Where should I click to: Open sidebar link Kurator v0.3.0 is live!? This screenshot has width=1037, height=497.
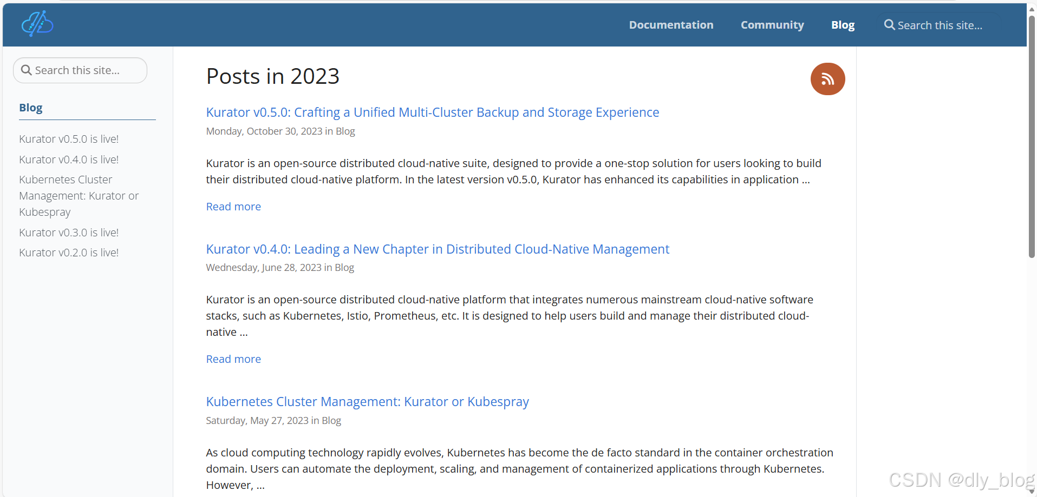click(x=69, y=233)
